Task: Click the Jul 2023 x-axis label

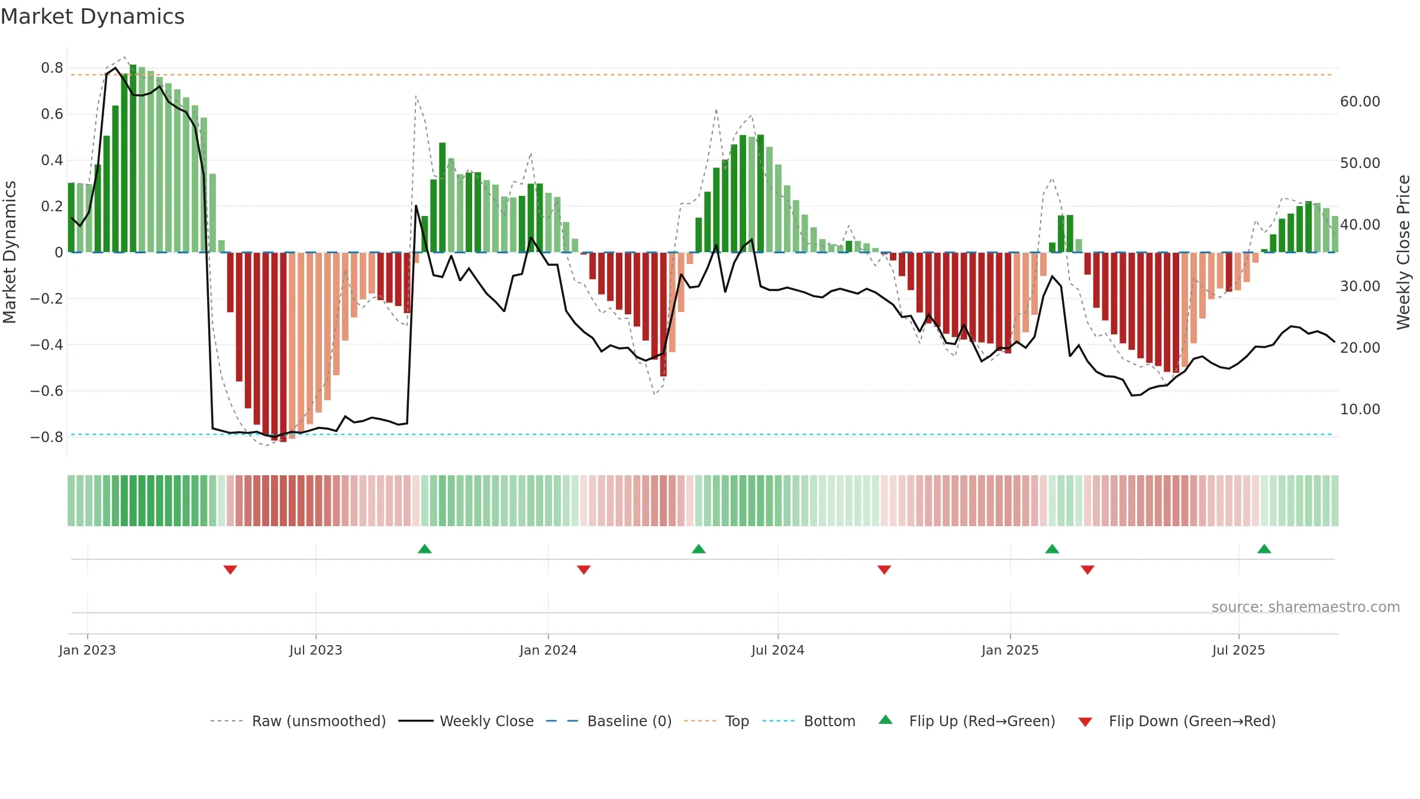Action: tap(316, 650)
